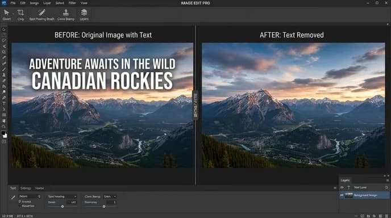This screenshot has height=218, width=391.
Task: Open the brush preset dropdown beside brush icon
Action: point(30,196)
